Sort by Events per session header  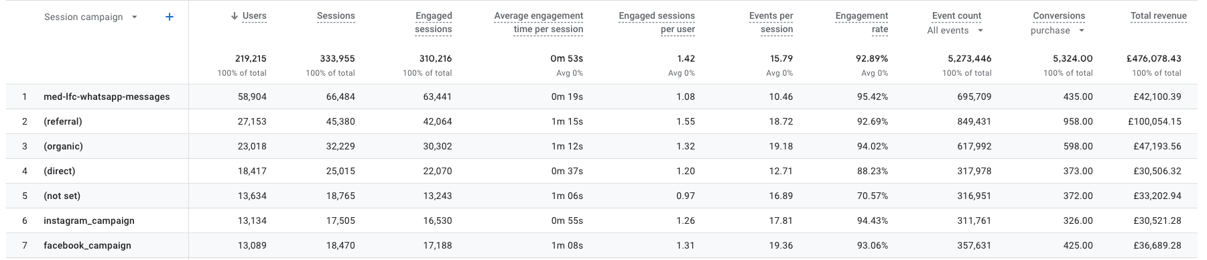tap(771, 23)
